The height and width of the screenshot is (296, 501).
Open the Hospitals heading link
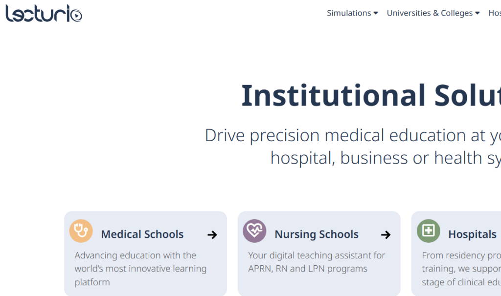(472, 234)
